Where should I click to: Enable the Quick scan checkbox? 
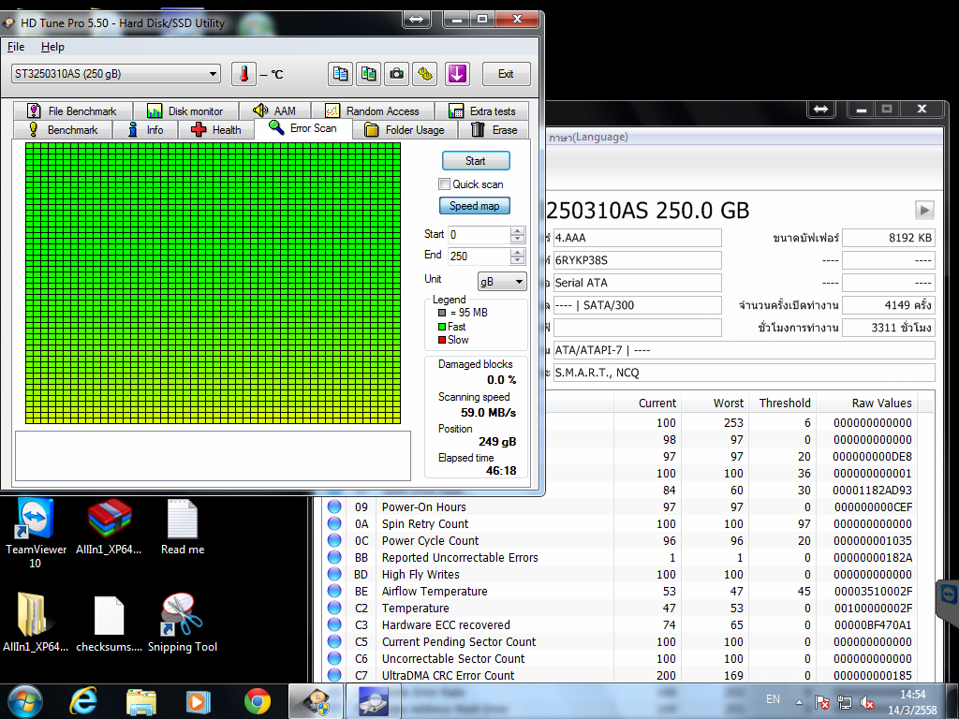(x=445, y=184)
